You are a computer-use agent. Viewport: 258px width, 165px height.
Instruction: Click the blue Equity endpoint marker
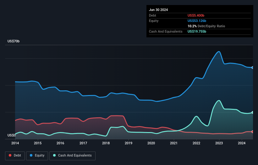(x=253, y=68)
